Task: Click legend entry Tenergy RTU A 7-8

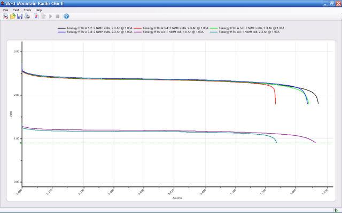Action: (99, 32)
